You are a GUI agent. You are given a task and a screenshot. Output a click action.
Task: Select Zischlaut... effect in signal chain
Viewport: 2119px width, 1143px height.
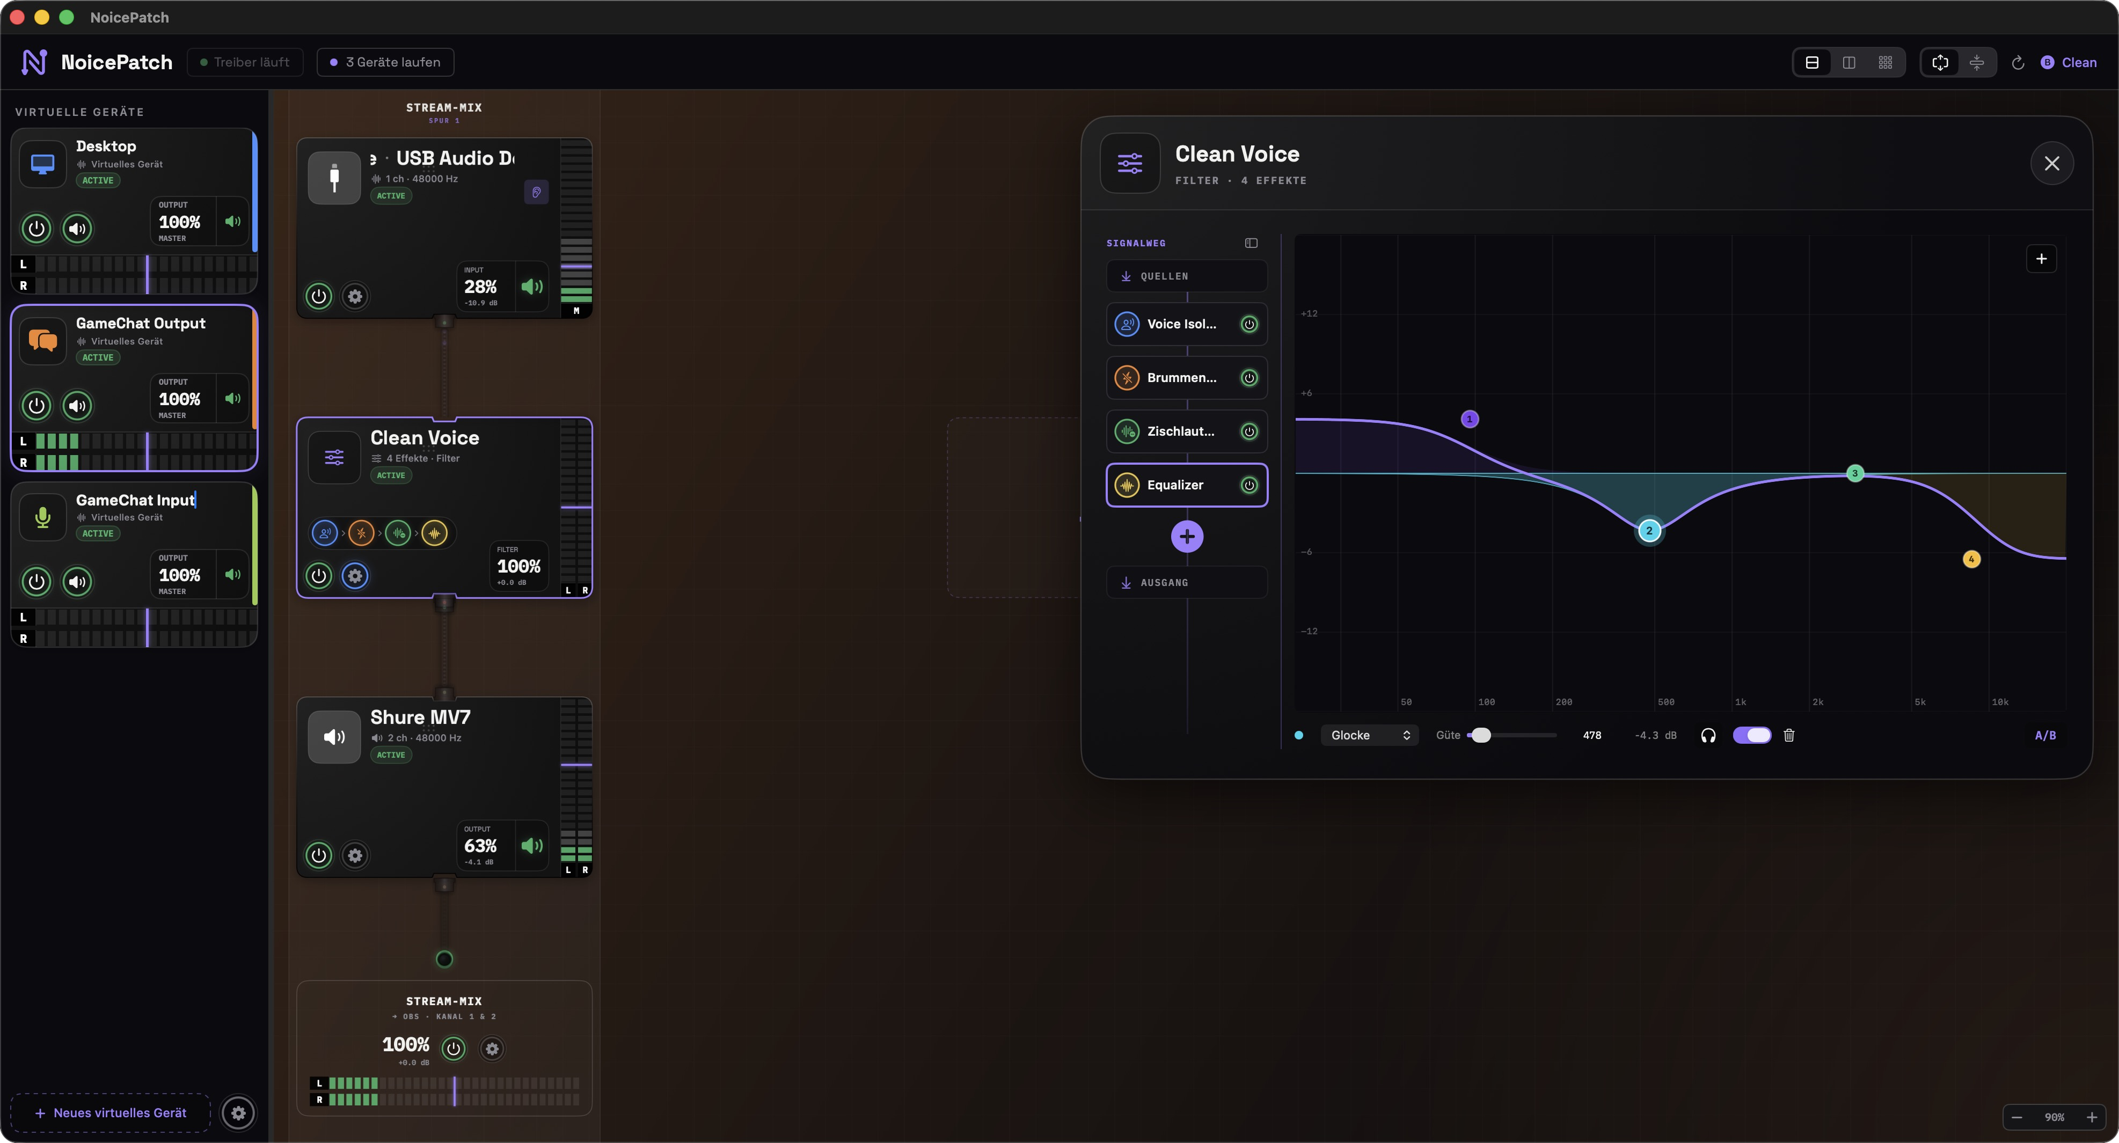[1187, 431]
